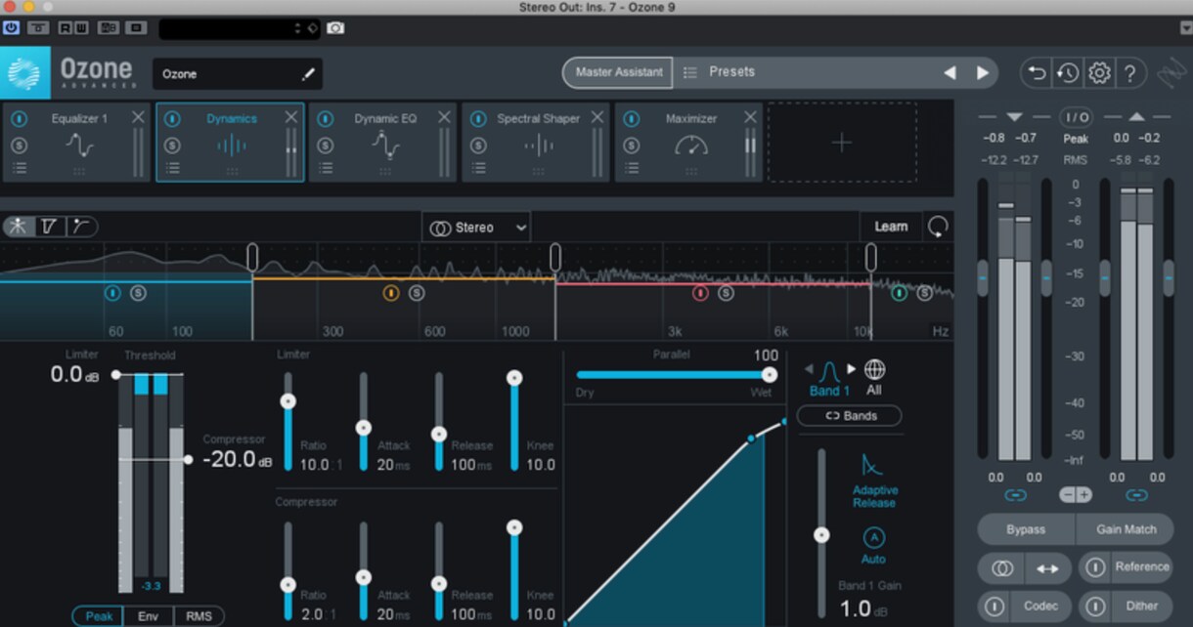Image resolution: width=1193 pixels, height=627 pixels.
Task: Launch the Master Assistant
Action: pyautogui.click(x=618, y=72)
